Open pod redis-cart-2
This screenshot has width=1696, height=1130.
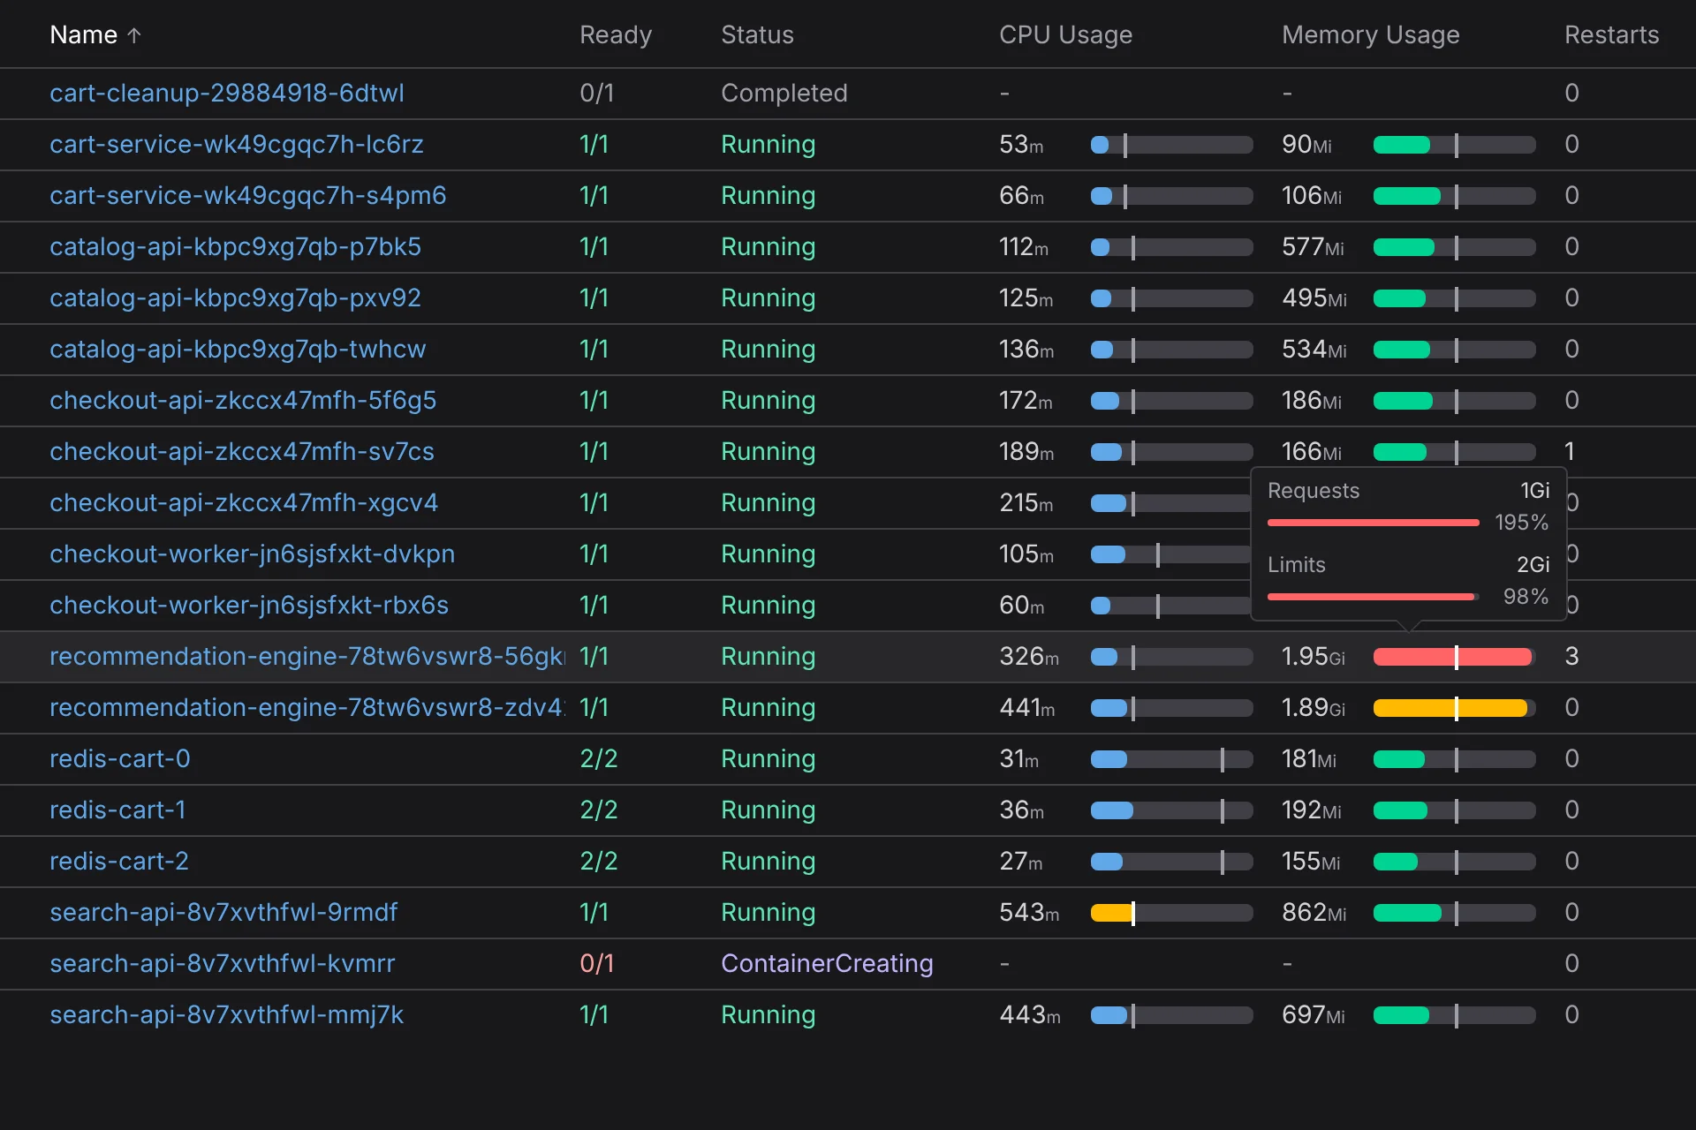119,861
